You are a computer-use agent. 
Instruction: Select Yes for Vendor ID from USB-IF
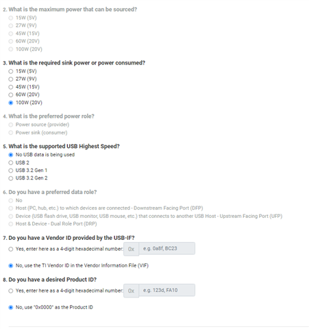[x=11, y=249]
